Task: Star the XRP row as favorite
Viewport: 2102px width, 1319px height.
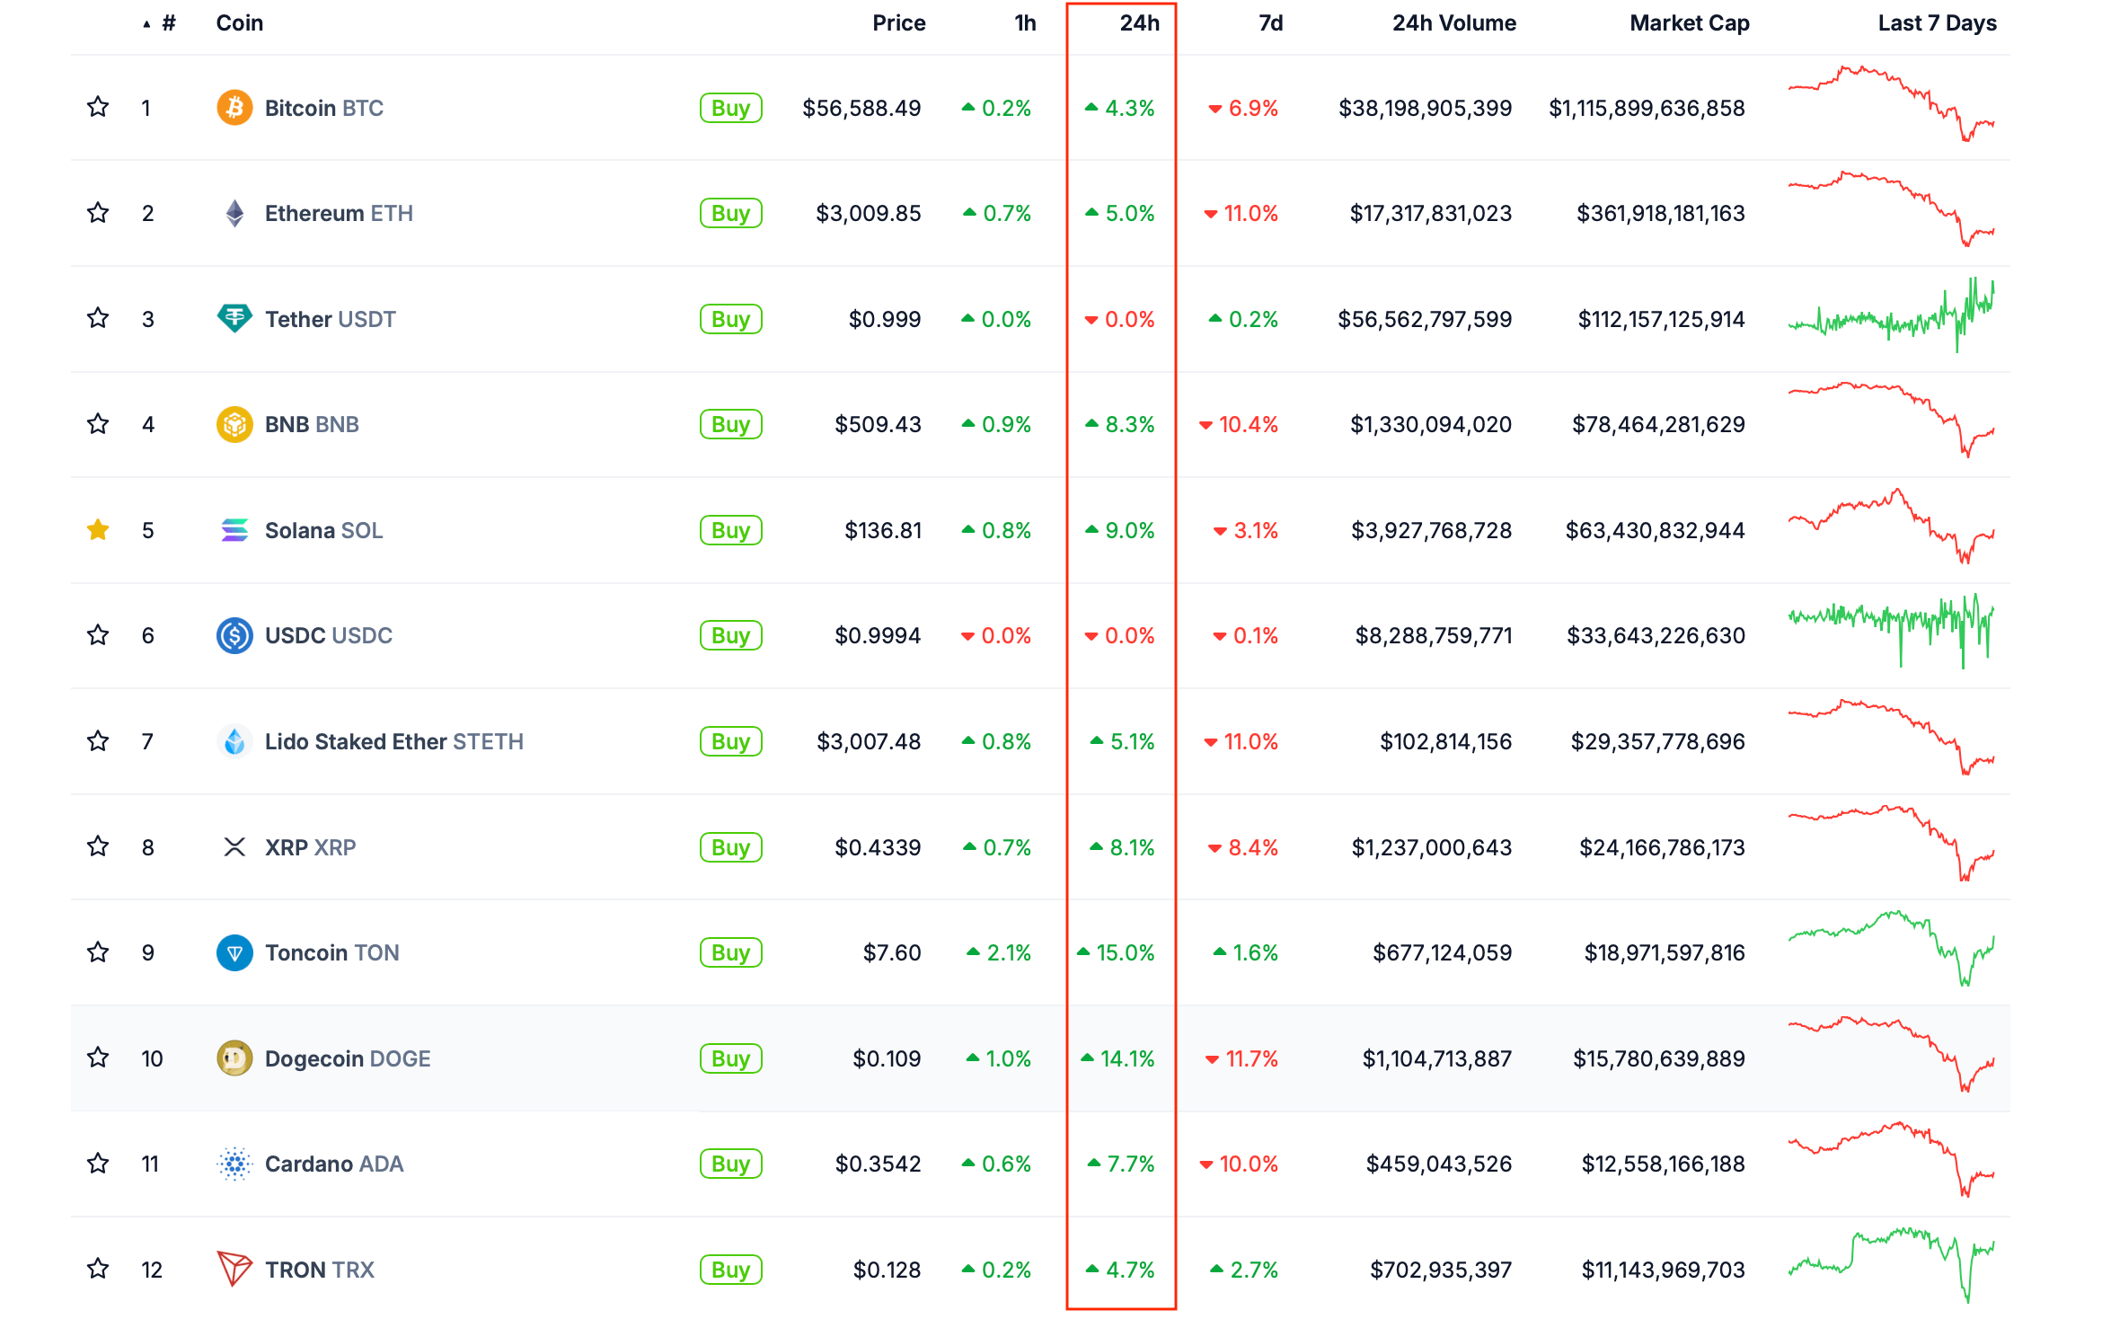Action: point(98,846)
